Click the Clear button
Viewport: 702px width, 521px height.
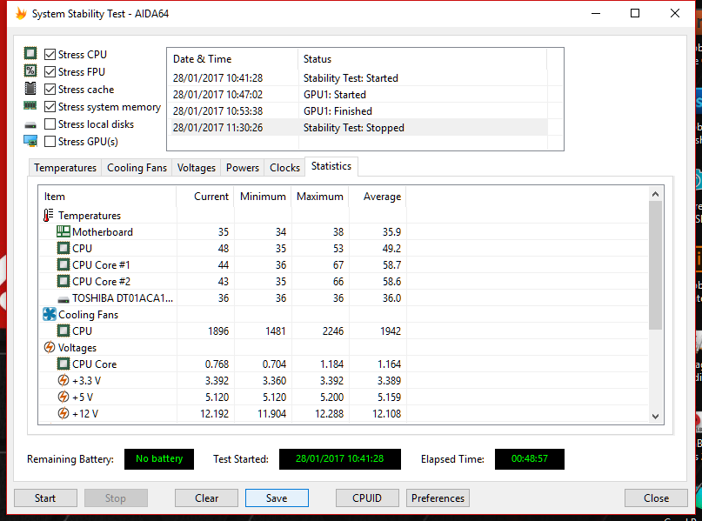click(x=206, y=498)
